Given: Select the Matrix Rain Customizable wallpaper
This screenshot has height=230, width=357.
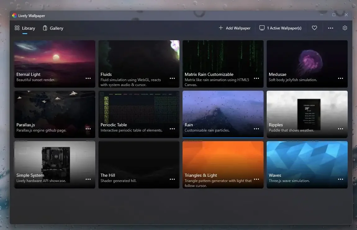Looking at the screenshot, I should (223, 59).
